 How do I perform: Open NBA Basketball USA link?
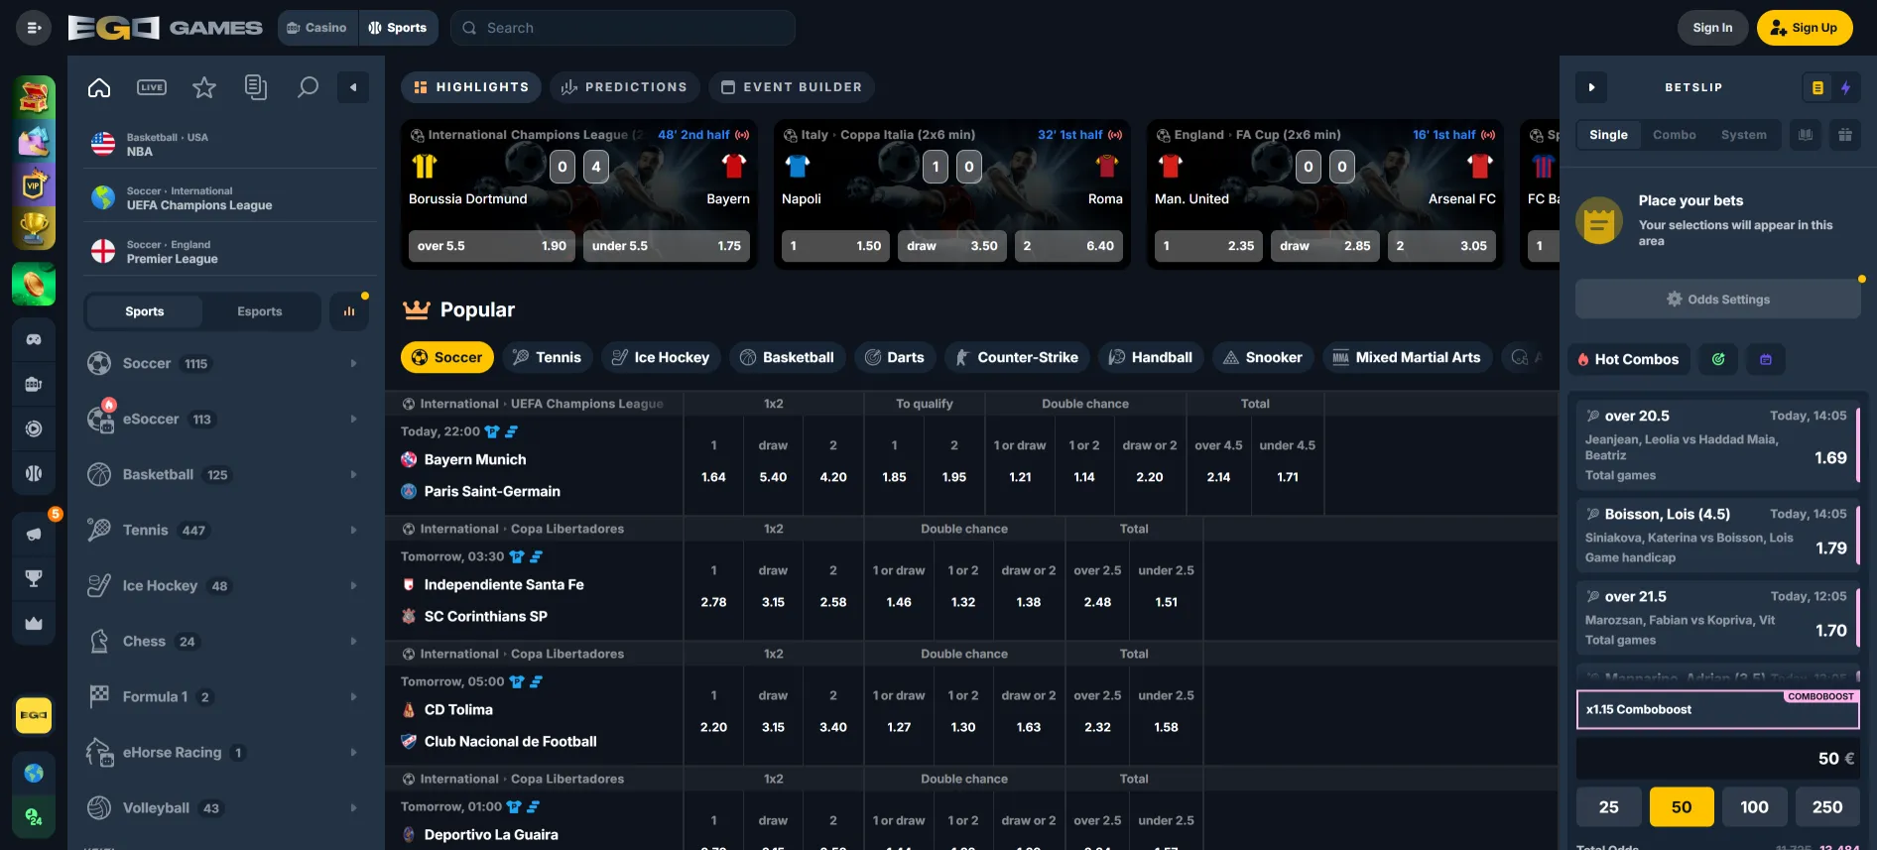(x=230, y=145)
